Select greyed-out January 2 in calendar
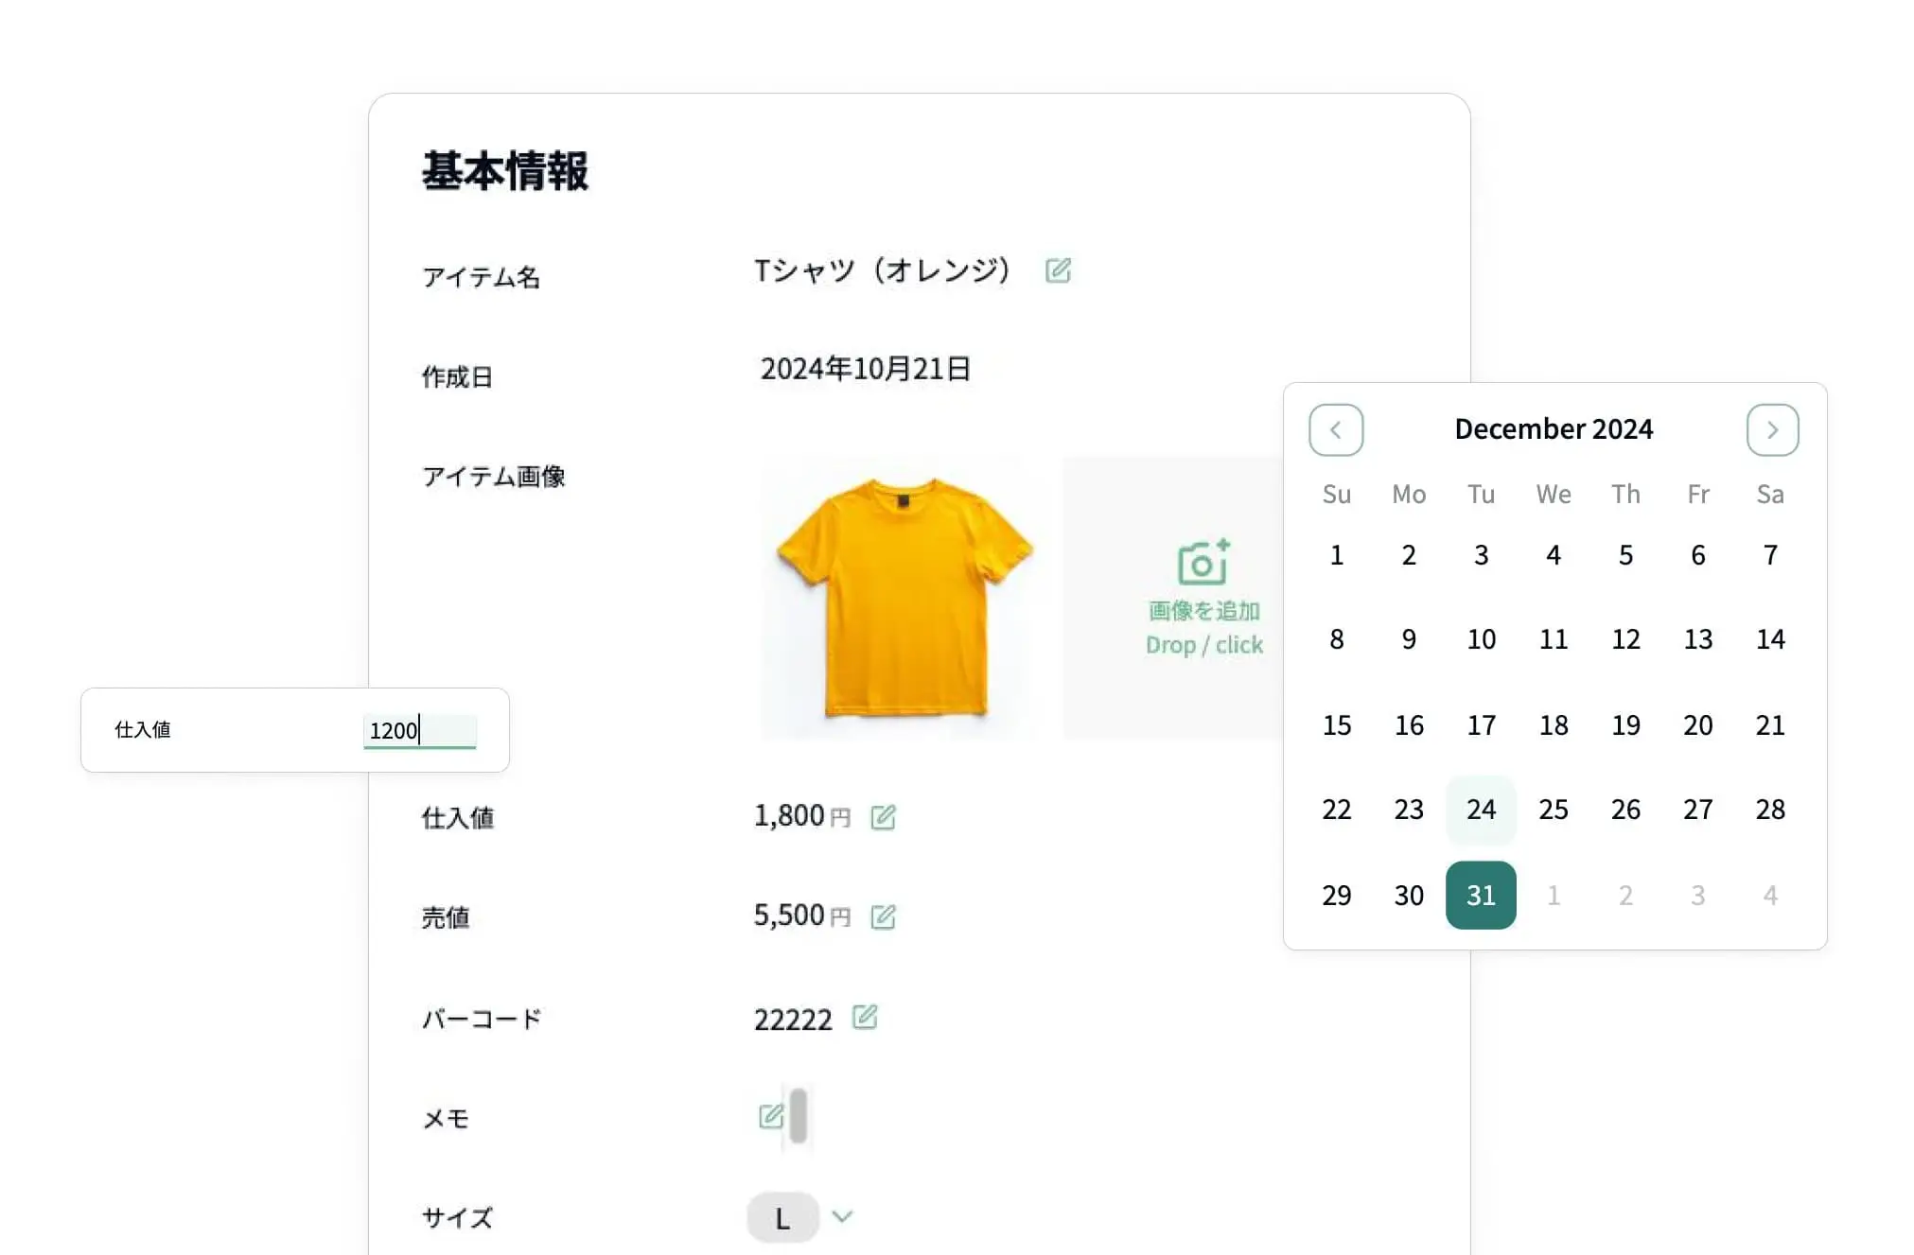 1625,895
